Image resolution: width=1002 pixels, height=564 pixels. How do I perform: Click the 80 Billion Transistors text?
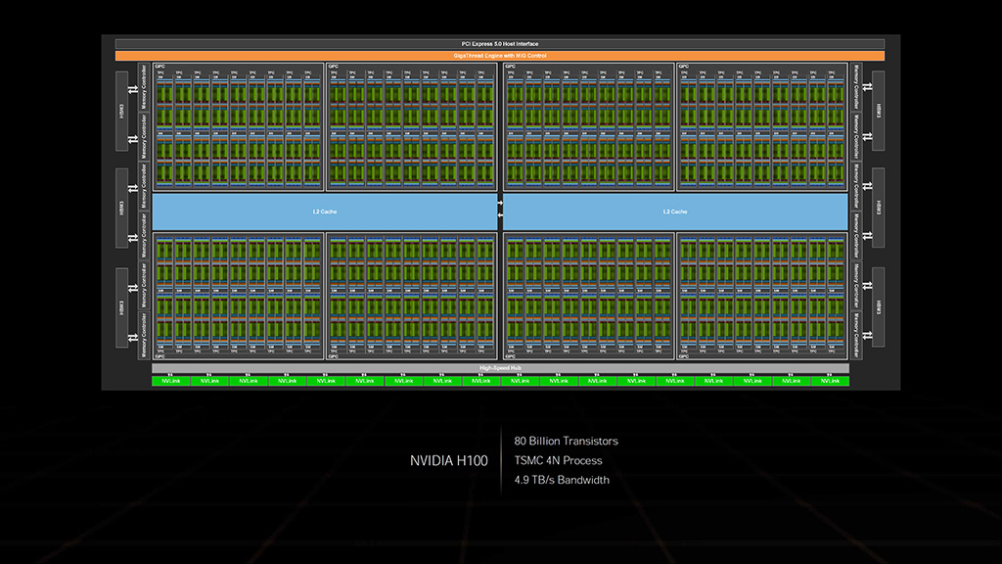pos(567,442)
